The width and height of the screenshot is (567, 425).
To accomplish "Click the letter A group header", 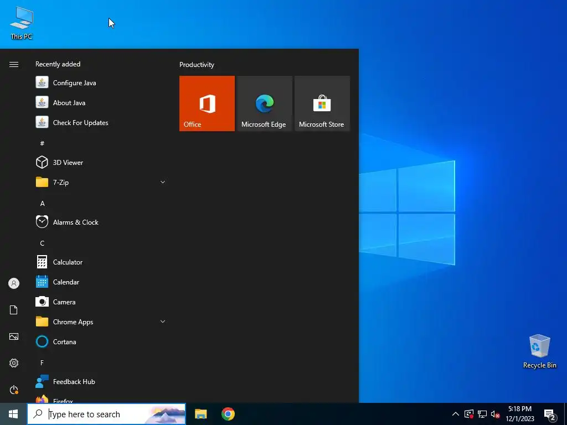I will point(42,204).
